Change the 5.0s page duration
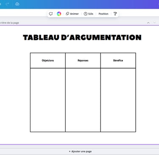Viewport: 159px width, 155px height. (x=89, y=14)
